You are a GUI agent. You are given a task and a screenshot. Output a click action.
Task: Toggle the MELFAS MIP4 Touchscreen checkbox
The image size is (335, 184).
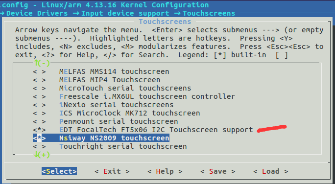pyautogui.click(x=39, y=80)
